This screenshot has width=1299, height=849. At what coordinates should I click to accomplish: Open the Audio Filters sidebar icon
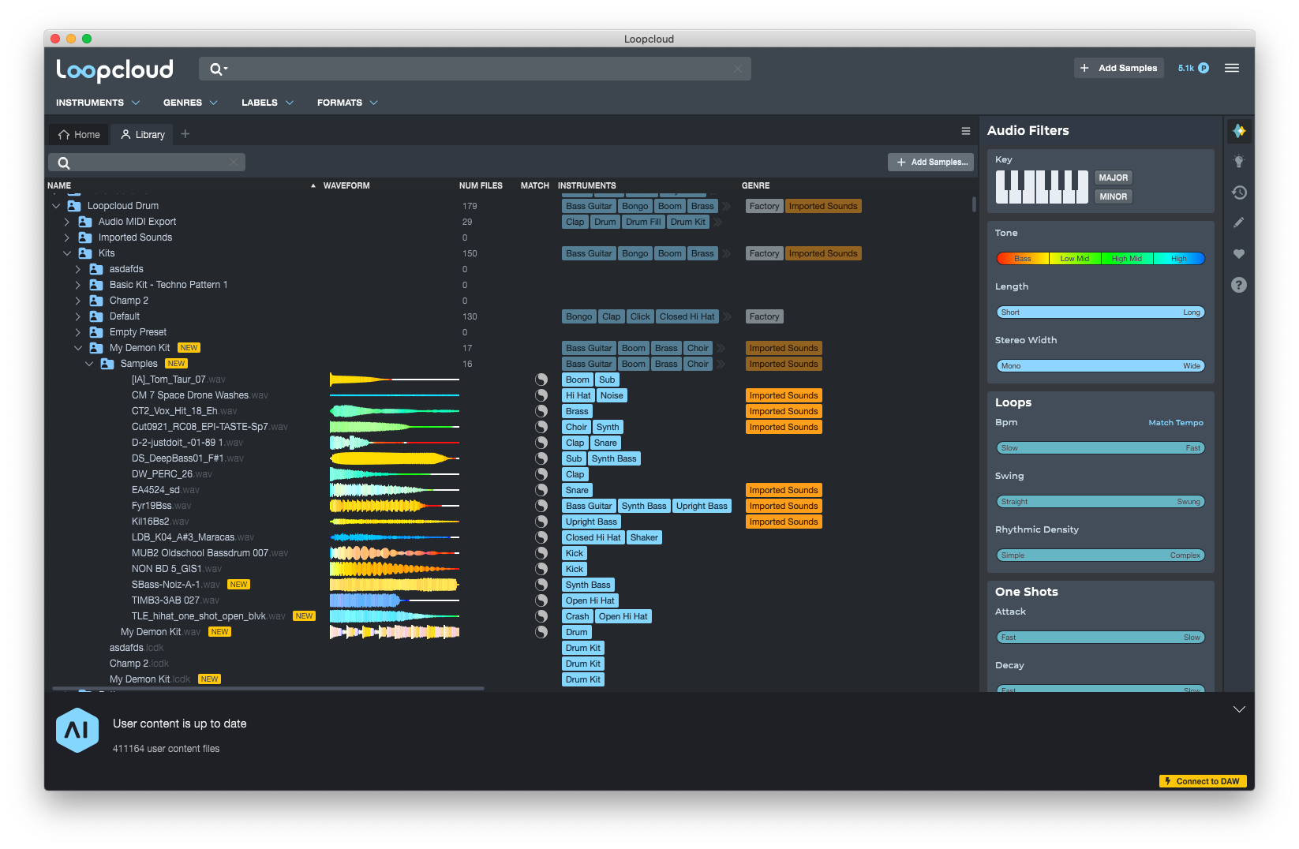coord(1239,131)
